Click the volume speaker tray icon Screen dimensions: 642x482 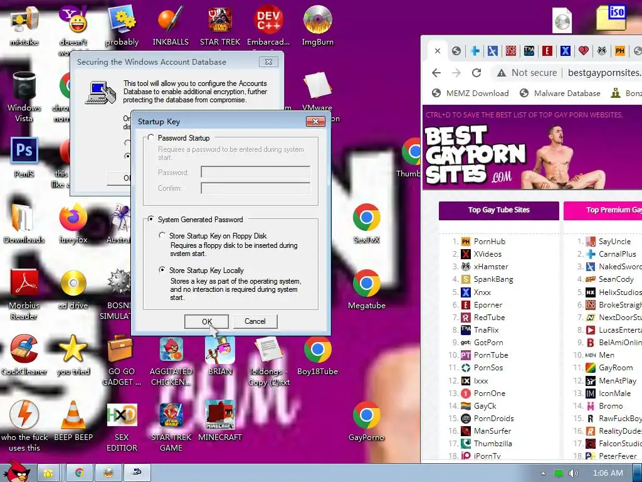click(573, 473)
